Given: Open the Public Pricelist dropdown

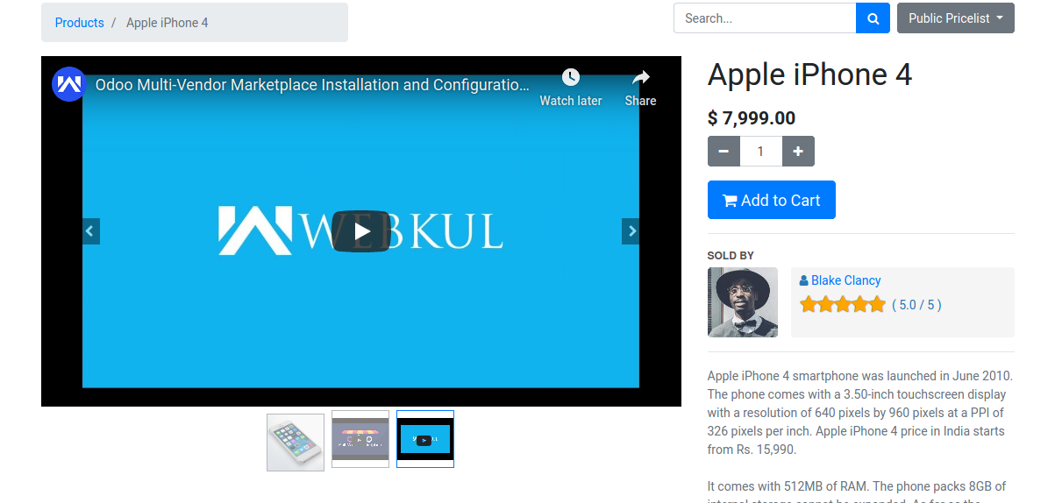Looking at the screenshot, I should point(955,18).
